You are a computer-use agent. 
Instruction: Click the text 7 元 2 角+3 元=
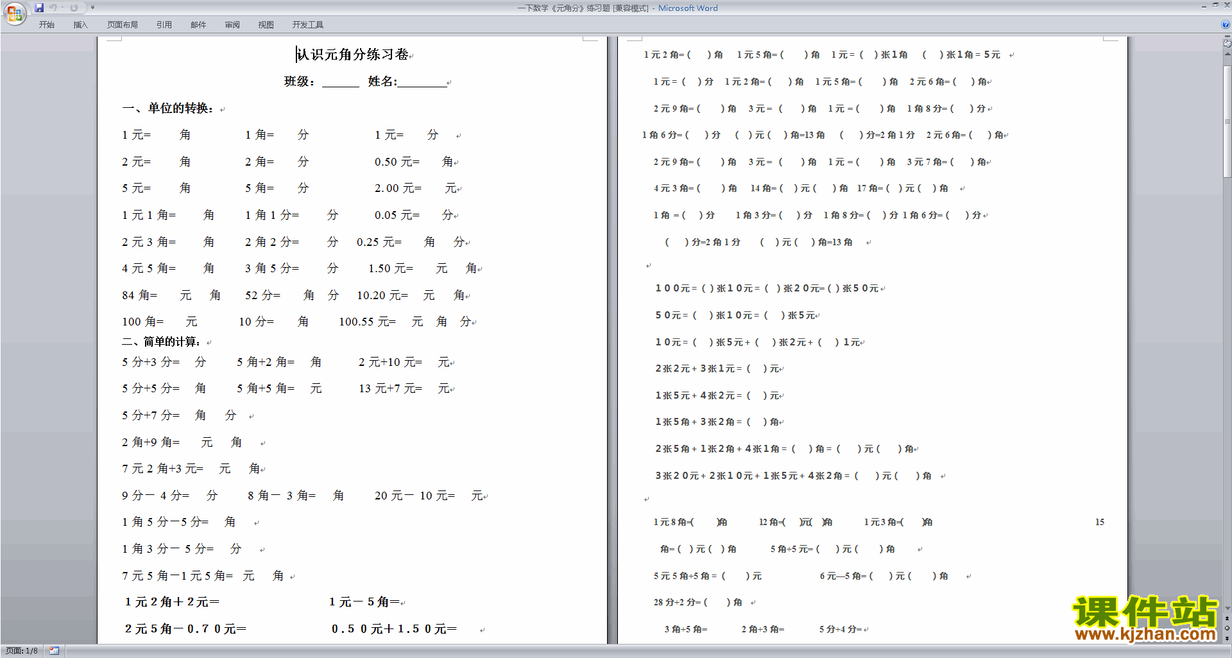[x=163, y=469]
